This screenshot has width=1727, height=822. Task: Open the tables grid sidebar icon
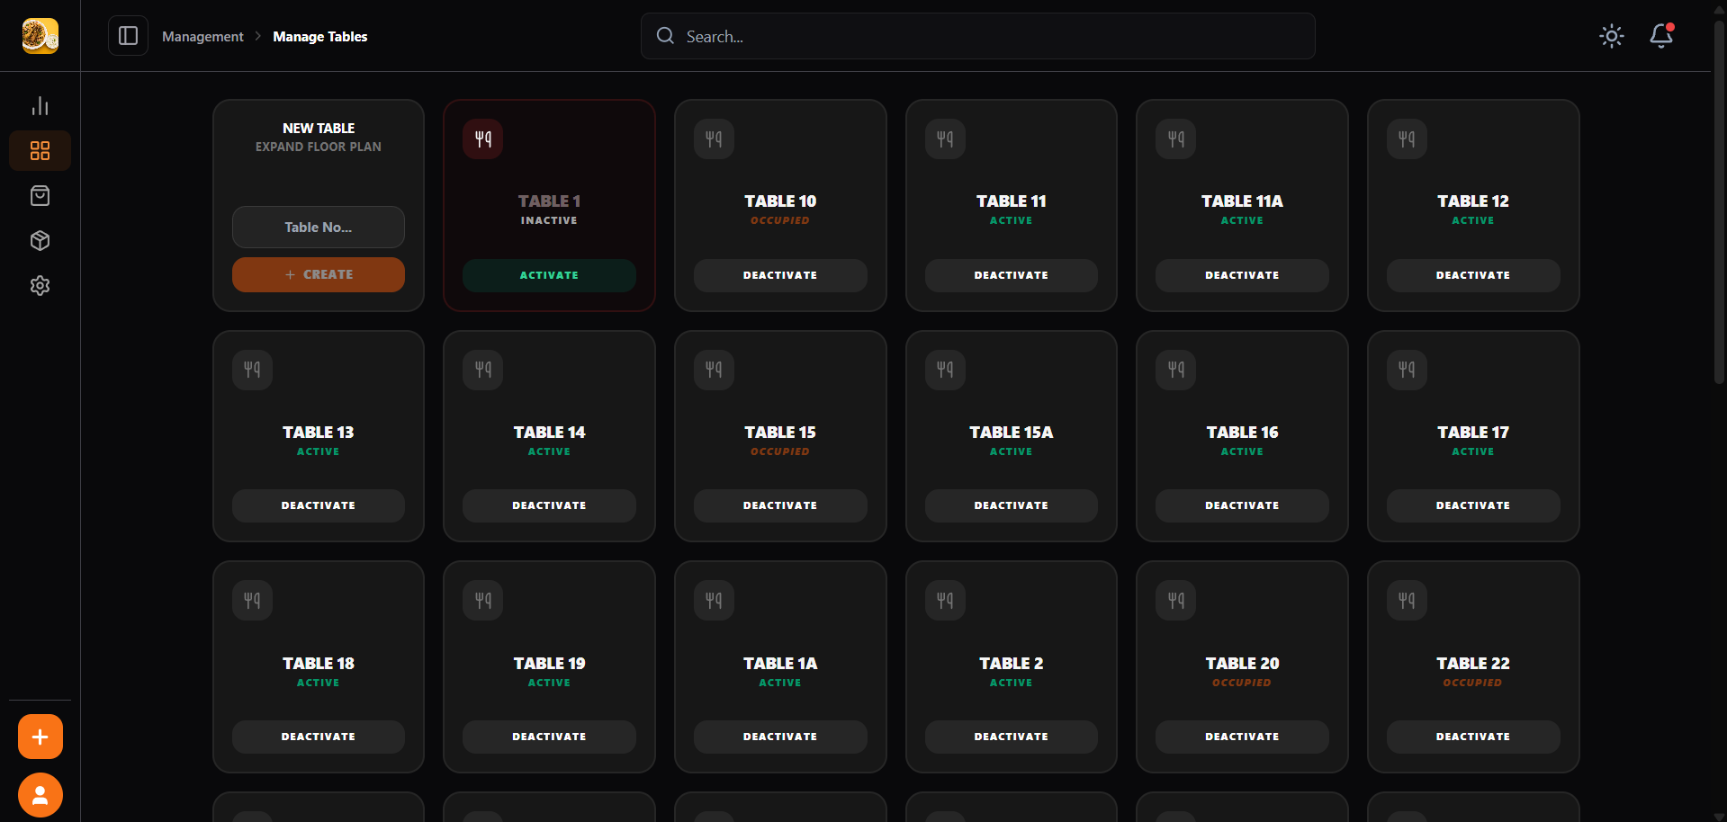tap(40, 151)
